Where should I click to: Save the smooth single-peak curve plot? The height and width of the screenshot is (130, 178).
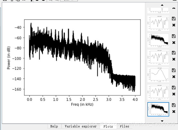click(174, 70)
